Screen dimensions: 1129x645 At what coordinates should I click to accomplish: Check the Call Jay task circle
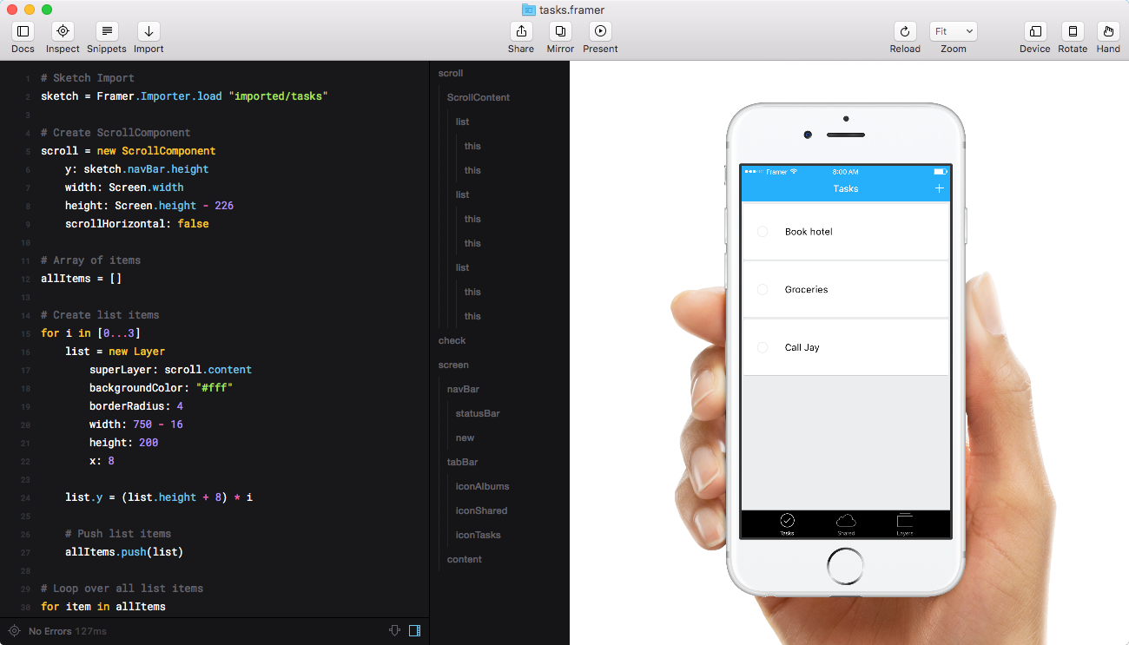pos(763,347)
